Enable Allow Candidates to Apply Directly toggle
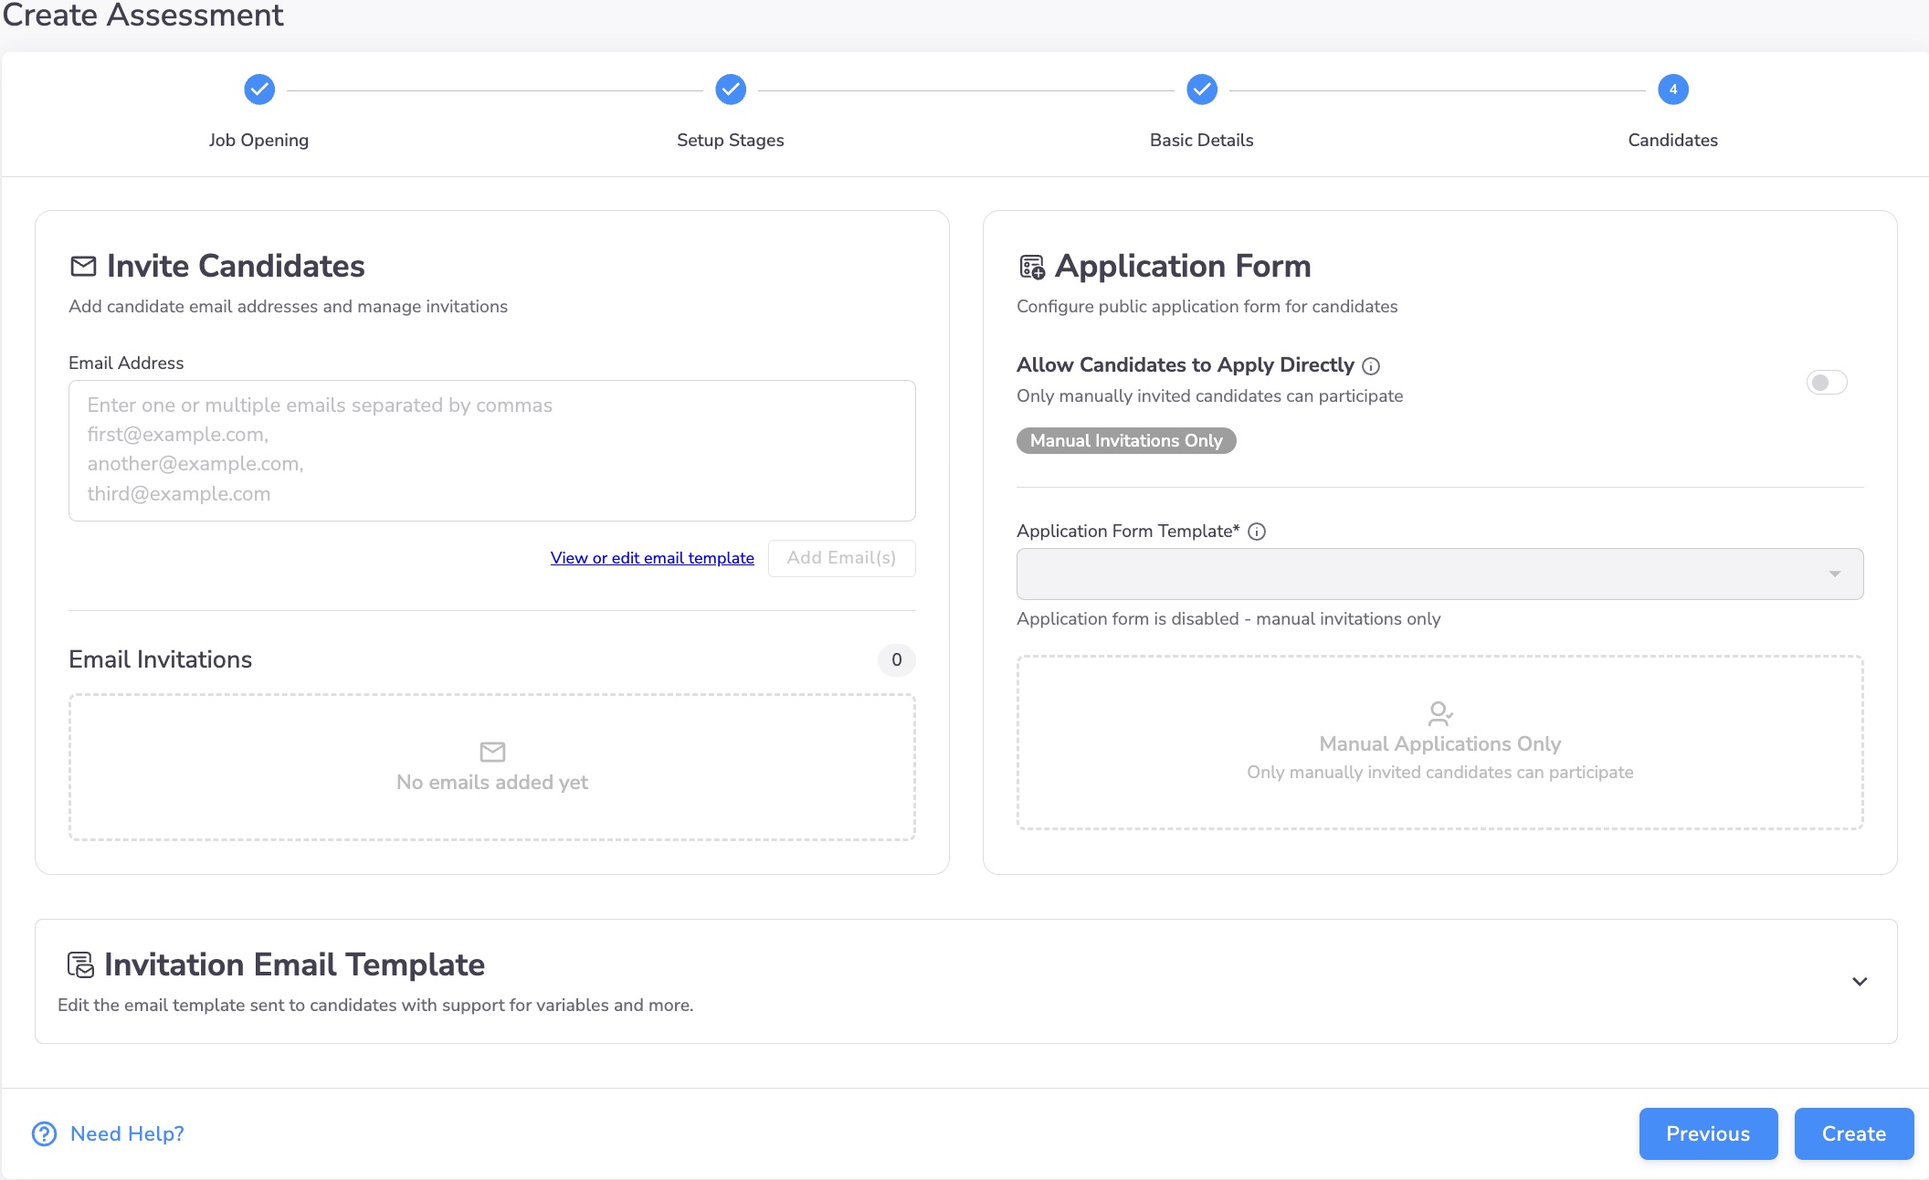The image size is (1929, 1180). [x=1827, y=383]
